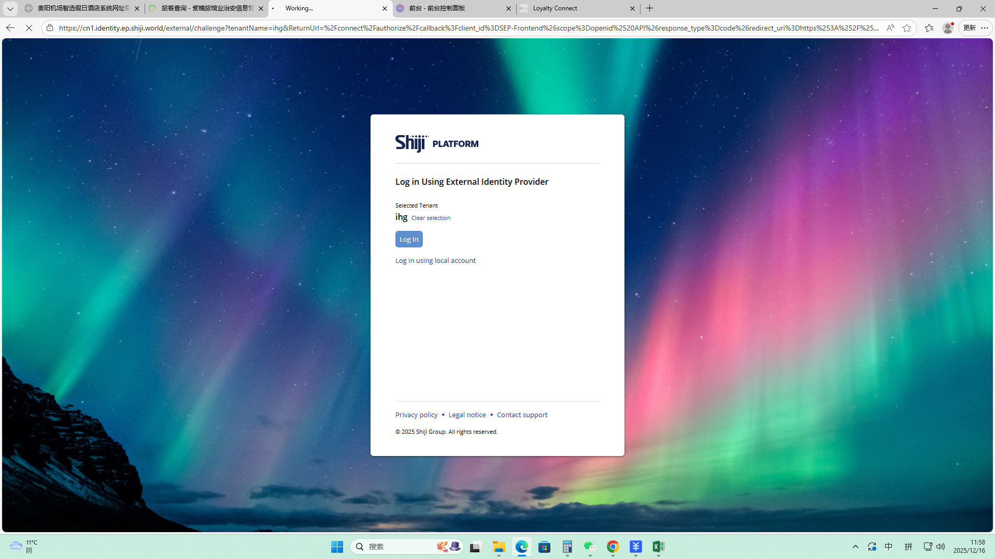The image size is (995, 559).
Task: Open the Legal notice link
Action: [x=467, y=415]
